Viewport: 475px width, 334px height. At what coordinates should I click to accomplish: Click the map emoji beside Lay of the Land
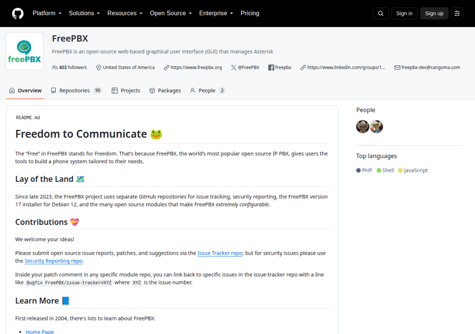[80, 179]
